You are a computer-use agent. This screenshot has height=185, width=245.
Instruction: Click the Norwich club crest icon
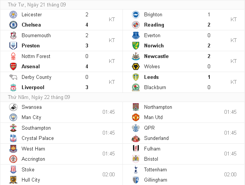pos(135,46)
